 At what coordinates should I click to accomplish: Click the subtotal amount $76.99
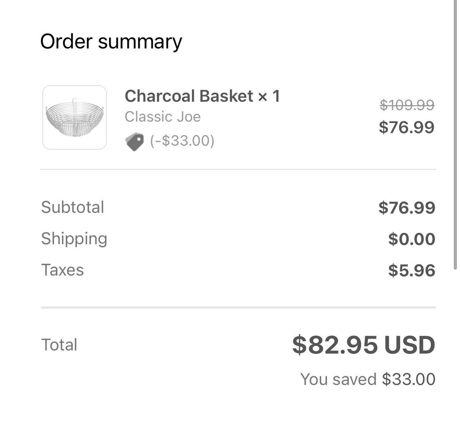coord(406,208)
